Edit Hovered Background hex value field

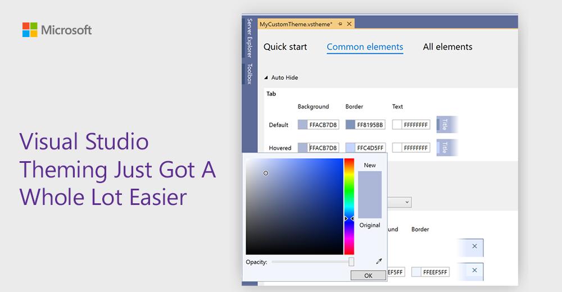pyautogui.click(x=323, y=148)
